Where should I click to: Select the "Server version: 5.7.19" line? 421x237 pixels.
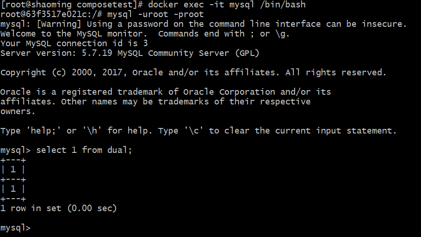point(56,53)
